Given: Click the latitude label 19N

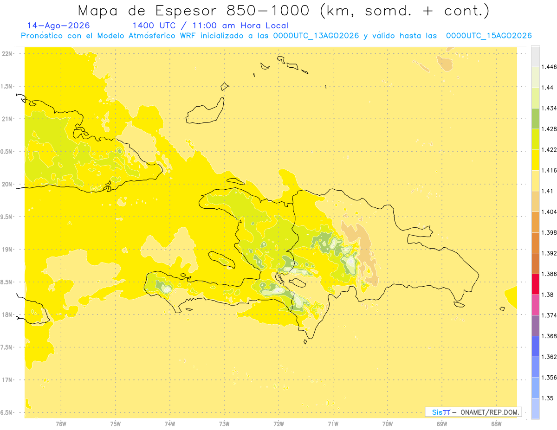Looking at the screenshot, I should pyautogui.click(x=7, y=250).
